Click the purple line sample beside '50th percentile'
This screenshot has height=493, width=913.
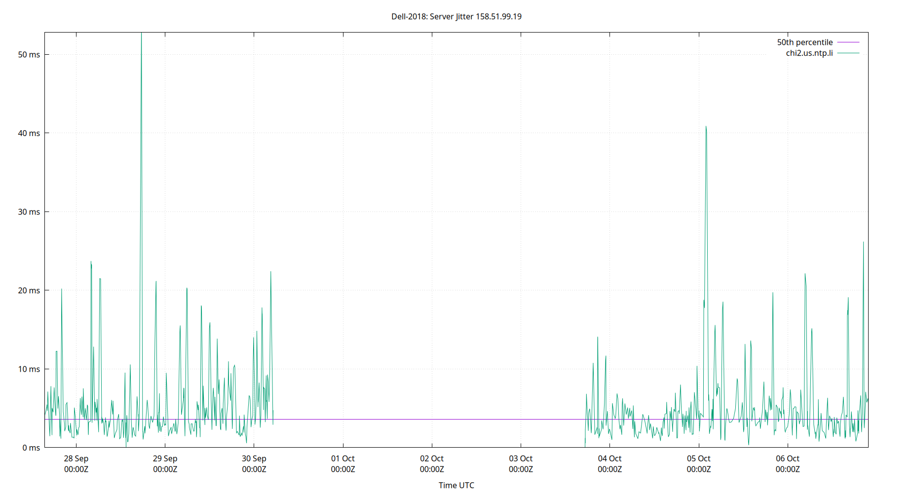[x=848, y=42]
